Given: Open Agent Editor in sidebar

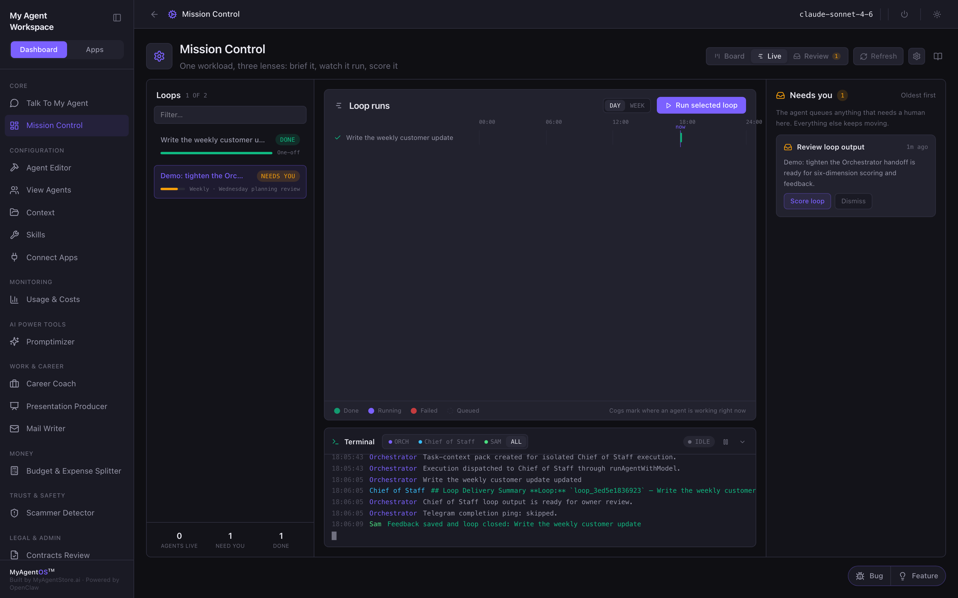Looking at the screenshot, I should coord(66,168).
